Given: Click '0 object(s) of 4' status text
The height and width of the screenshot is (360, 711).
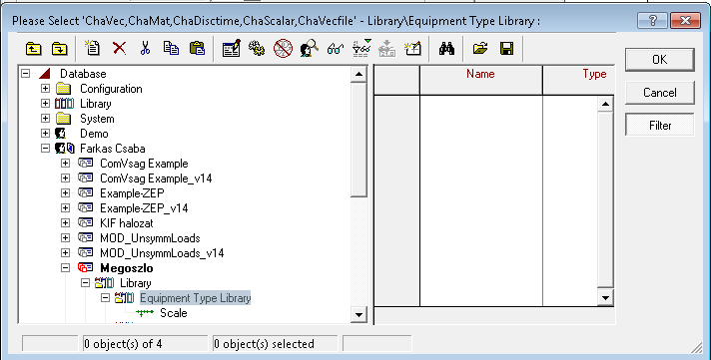Looking at the screenshot, I should pos(123,344).
